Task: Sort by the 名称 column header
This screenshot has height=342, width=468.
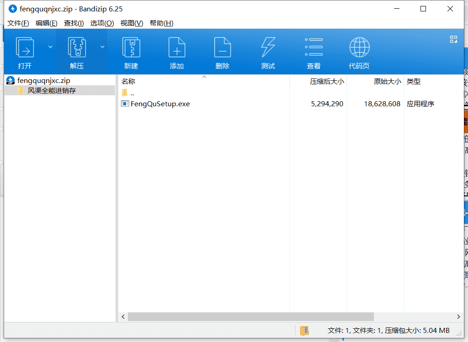Action: coord(128,82)
